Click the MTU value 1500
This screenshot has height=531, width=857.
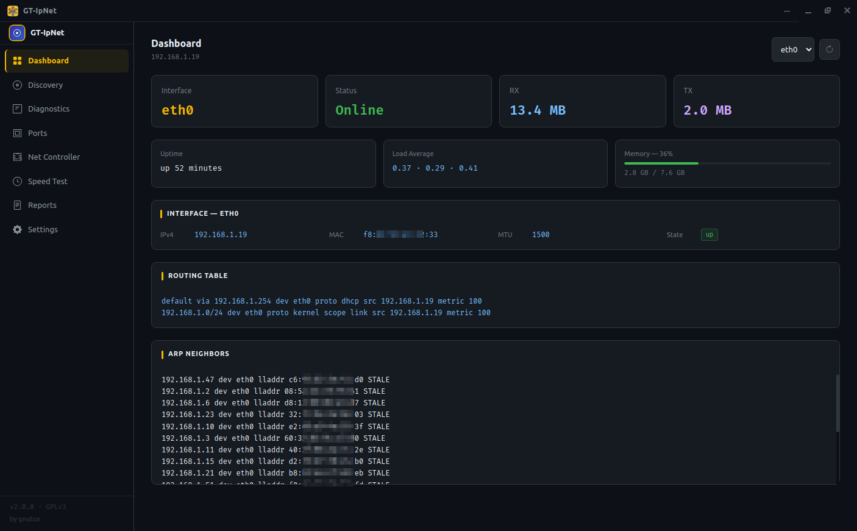(541, 235)
